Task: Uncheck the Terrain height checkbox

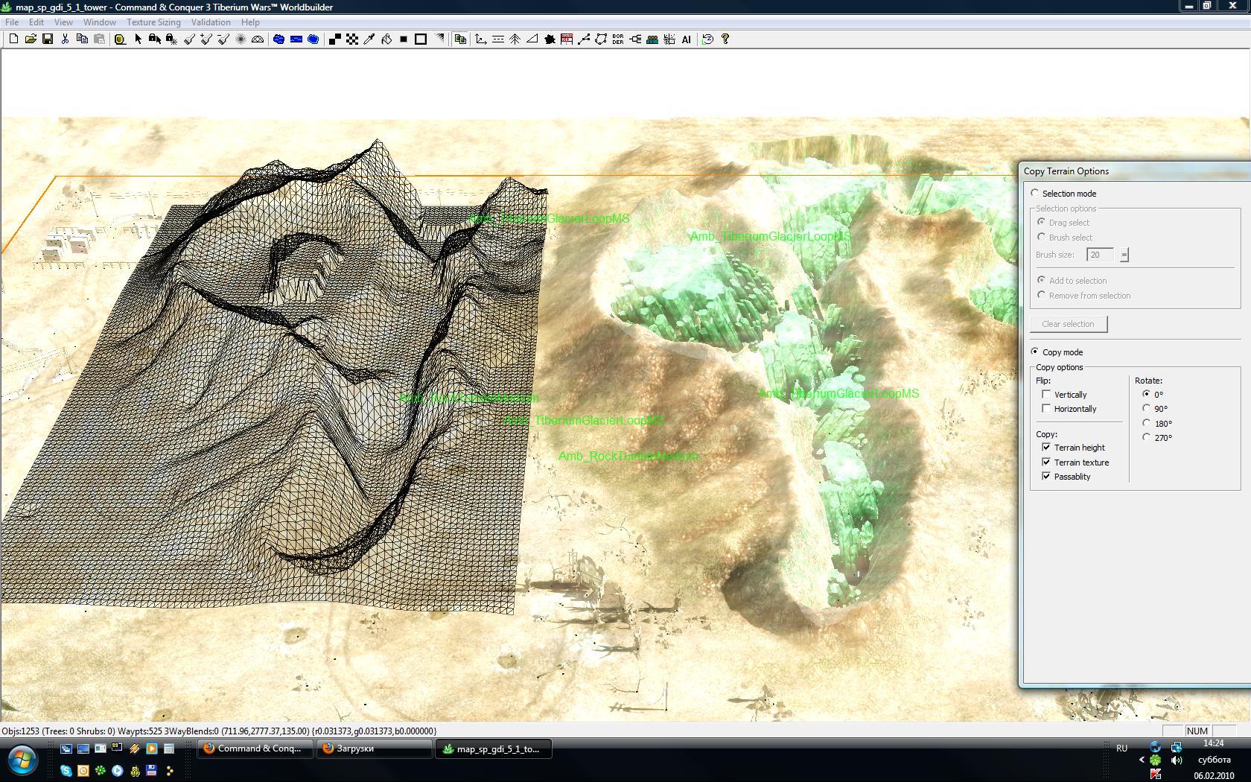Action: point(1046,447)
